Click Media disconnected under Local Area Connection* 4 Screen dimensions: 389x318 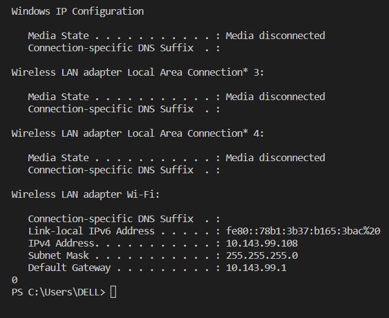point(275,157)
